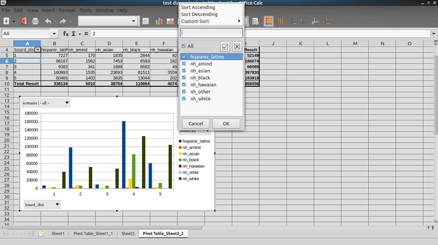Open the File menu
Viewport: 438px width, 245px height.
pyautogui.click(x=6, y=10)
